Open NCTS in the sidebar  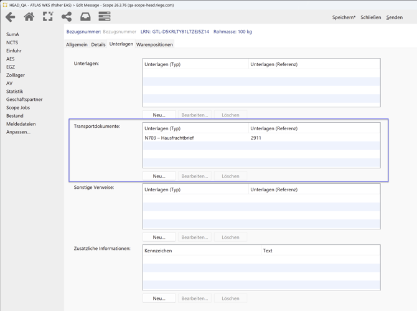(12, 42)
